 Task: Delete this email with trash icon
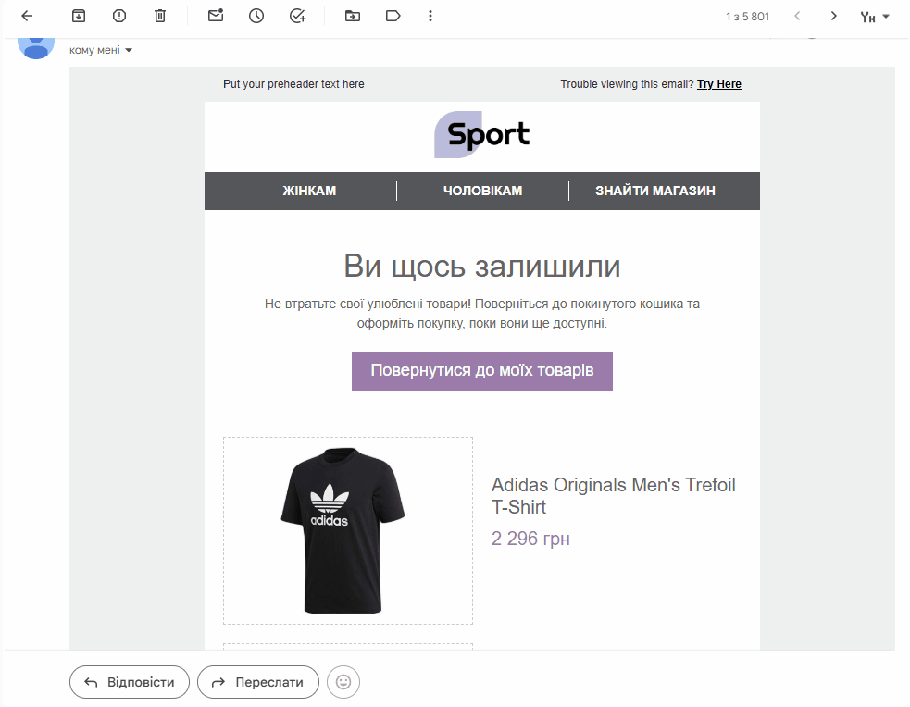160,17
